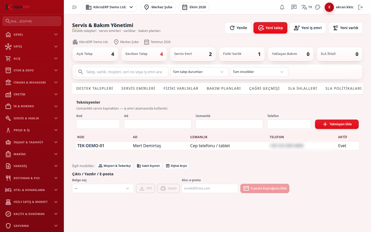The width and height of the screenshot is (371, 232).
Task: Expand the Finans & Muhasebe chevron
Action: 56,82
